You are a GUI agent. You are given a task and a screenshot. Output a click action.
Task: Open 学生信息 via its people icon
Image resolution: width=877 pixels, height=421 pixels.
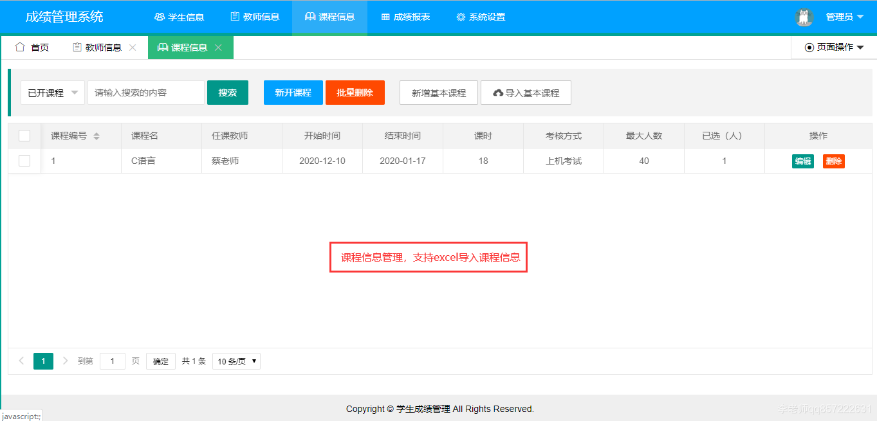point(160,17)
